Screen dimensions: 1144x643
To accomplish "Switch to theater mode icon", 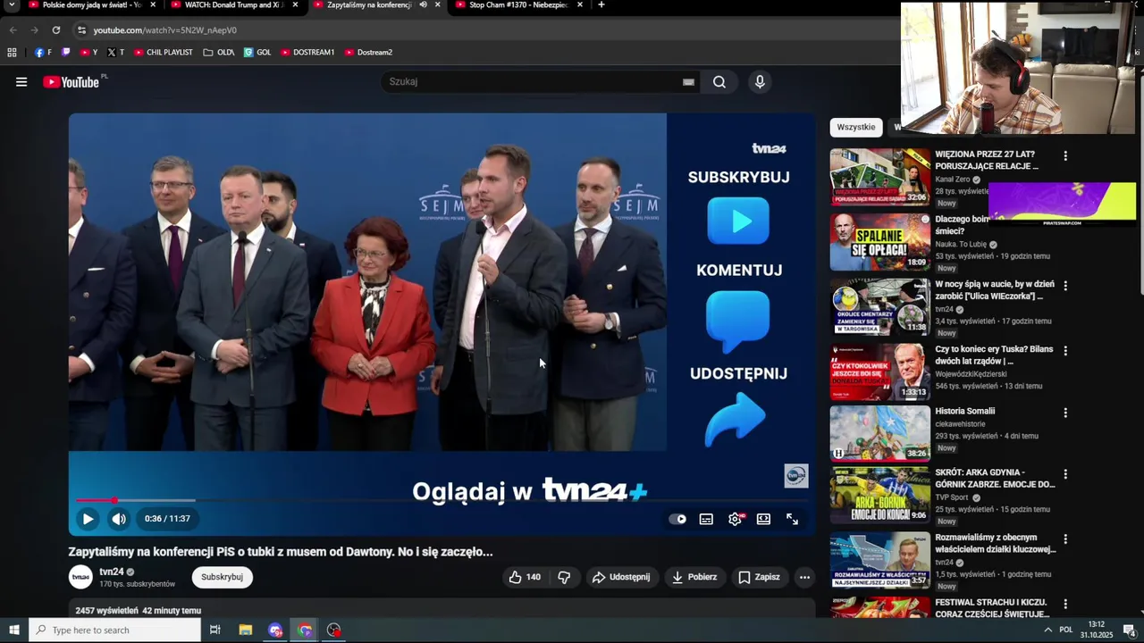I will [763, 519].
